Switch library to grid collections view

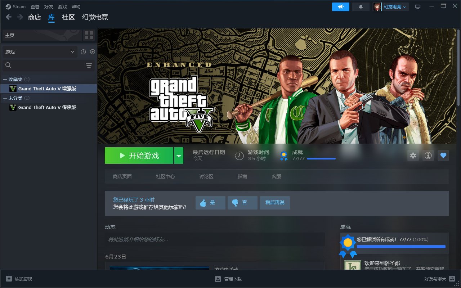(89, 35)
